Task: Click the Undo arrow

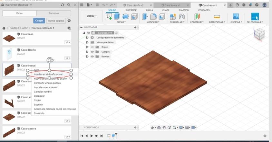Action: click(x=104, y=5)
